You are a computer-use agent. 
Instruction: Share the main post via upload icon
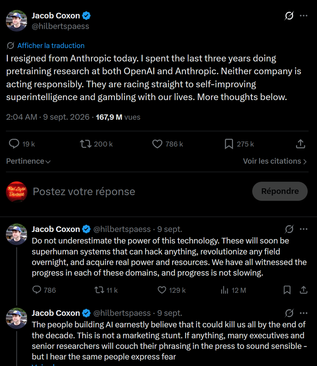[301, 144]
